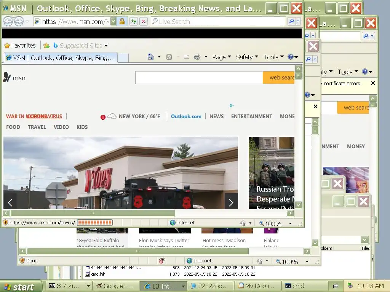Open the address bar URL dropdown arrow

pyautogui.click(x=113, y=22)
